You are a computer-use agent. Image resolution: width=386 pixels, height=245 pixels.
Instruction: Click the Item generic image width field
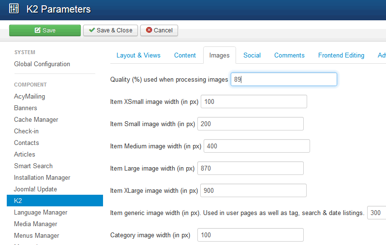pyautogui.click(x=377, y=213)
